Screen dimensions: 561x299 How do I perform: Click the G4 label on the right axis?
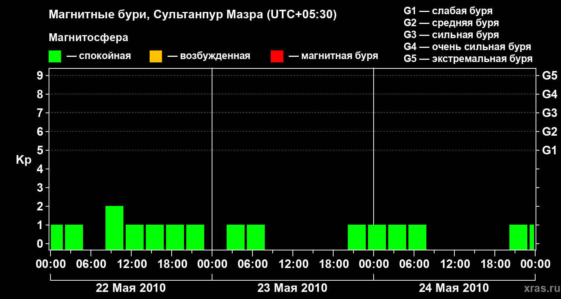click(x=549, y=94)
